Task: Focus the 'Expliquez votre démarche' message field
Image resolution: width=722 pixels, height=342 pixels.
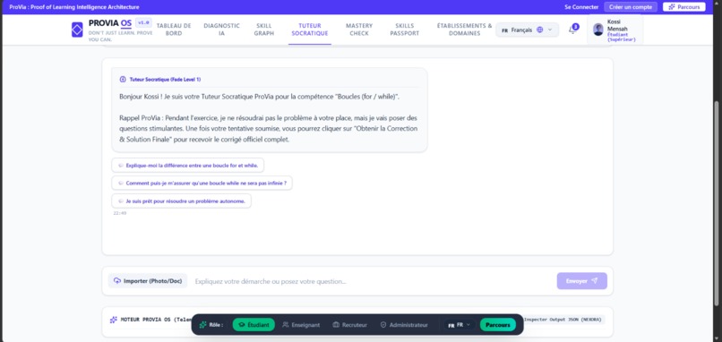Action: (x=372, y=281)
